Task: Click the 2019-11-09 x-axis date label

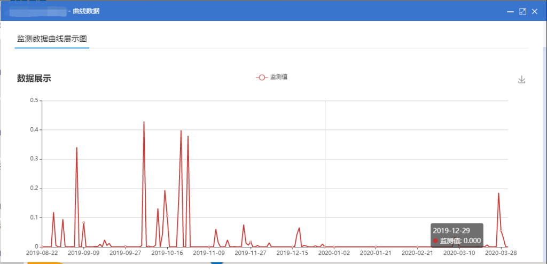Action: (x=209, y=253)
